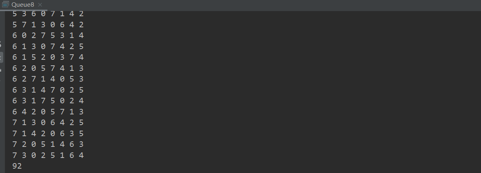
Task: Click output line 5 3 6 0 7 1 4 2
Action: click(48, 14)
